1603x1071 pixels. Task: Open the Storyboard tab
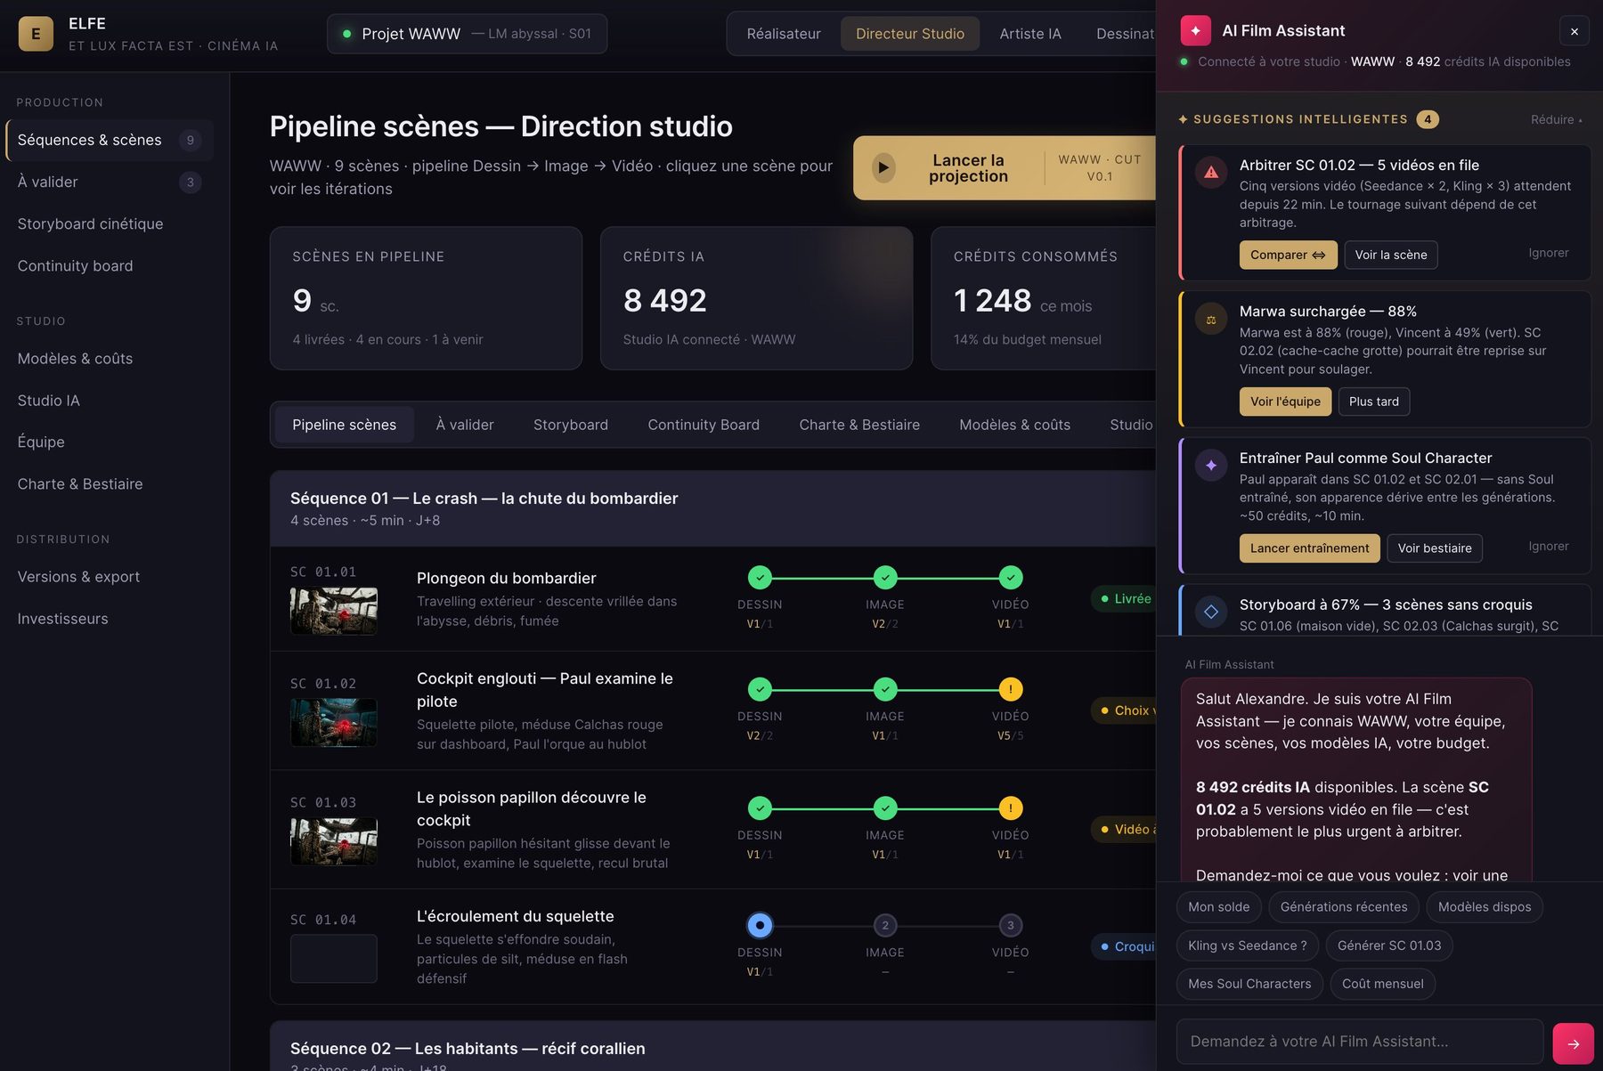click(571, 425)
